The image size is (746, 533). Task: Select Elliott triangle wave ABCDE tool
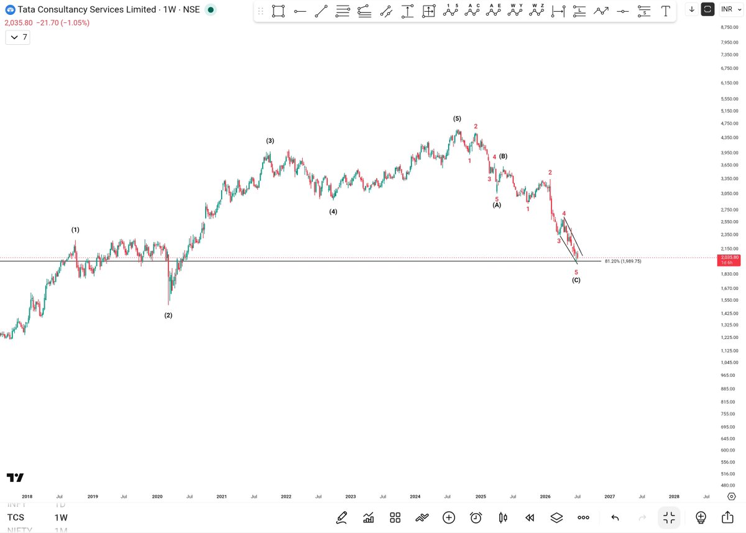tap(494, 11)
